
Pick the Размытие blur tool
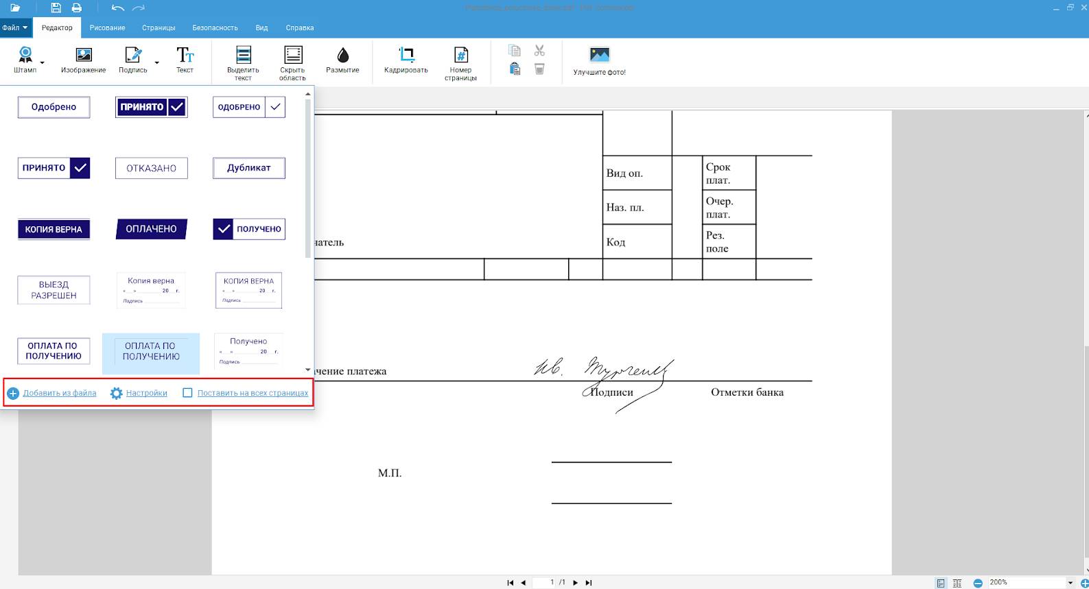tap(342, 60)
